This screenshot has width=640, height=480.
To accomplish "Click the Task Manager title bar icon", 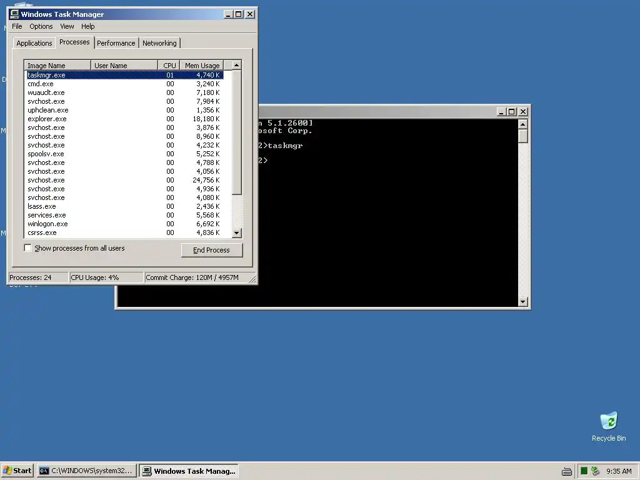I will (x=15, y=14).
